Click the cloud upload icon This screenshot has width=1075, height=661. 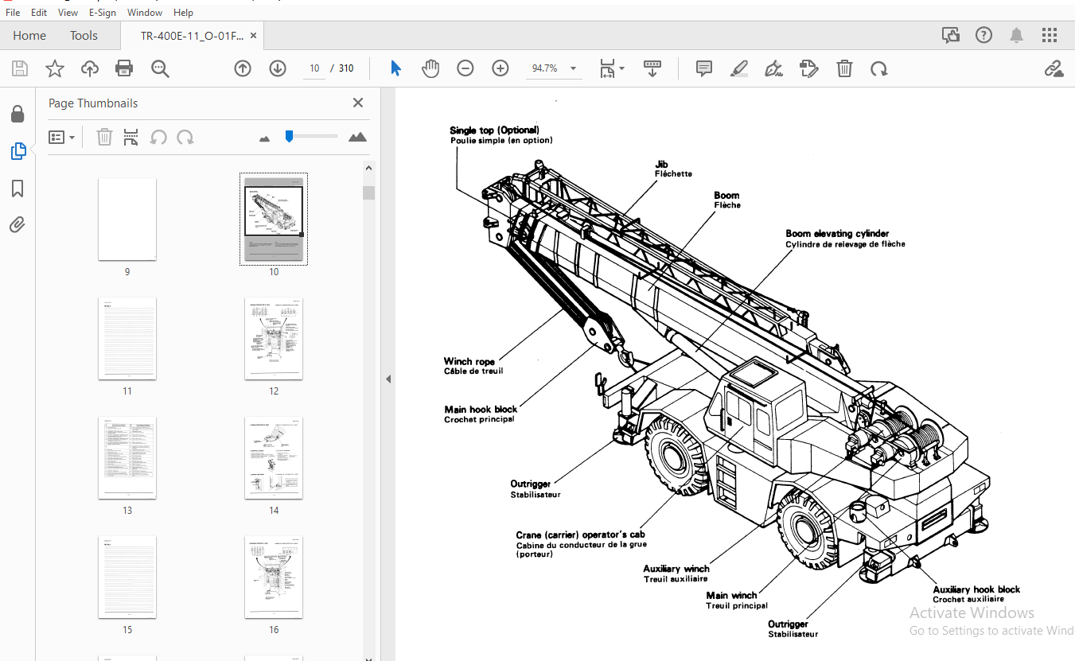pos(90,68)
